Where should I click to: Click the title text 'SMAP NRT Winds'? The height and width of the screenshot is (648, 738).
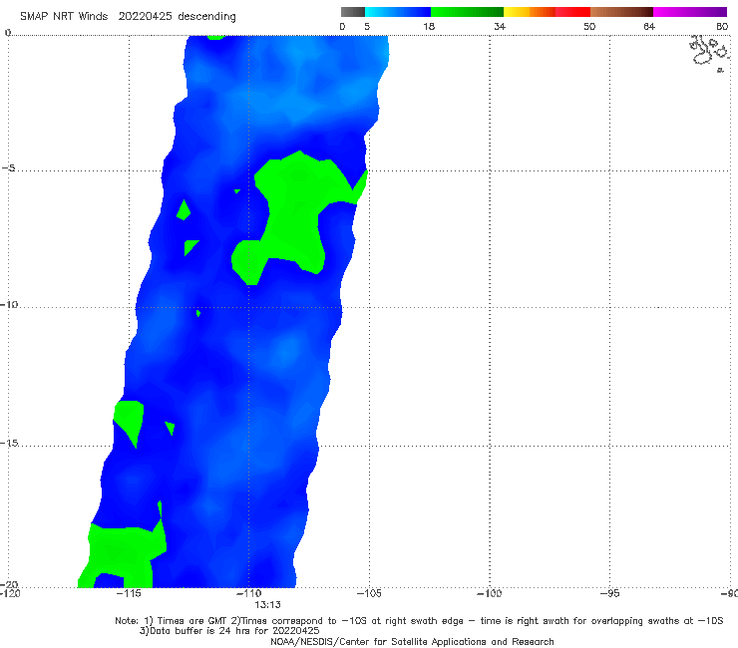pyautogui.click(x=64, y=16)
